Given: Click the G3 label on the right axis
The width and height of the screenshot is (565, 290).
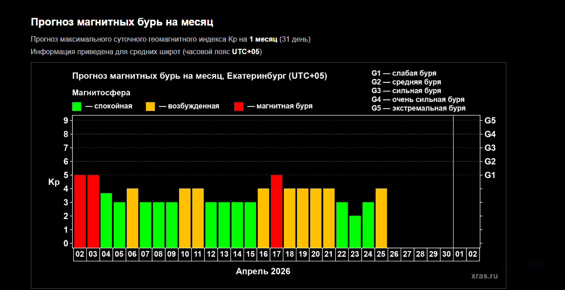Looking at the screenshot, I should coord(490,148).
